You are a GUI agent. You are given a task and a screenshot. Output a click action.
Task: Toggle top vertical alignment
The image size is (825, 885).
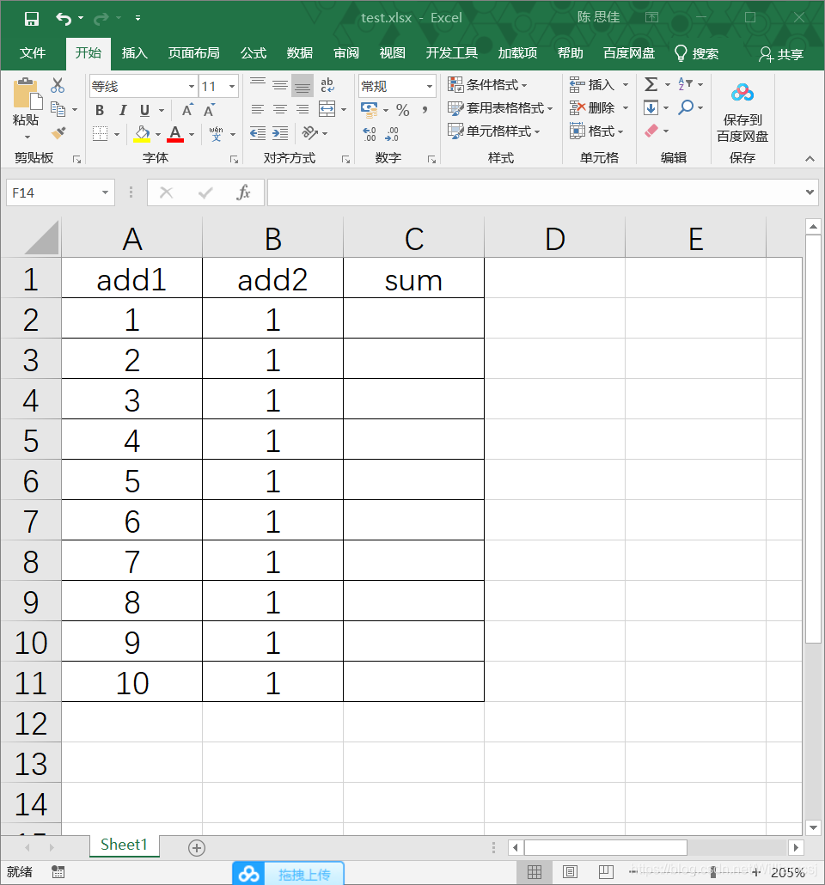tap(258, 85)
